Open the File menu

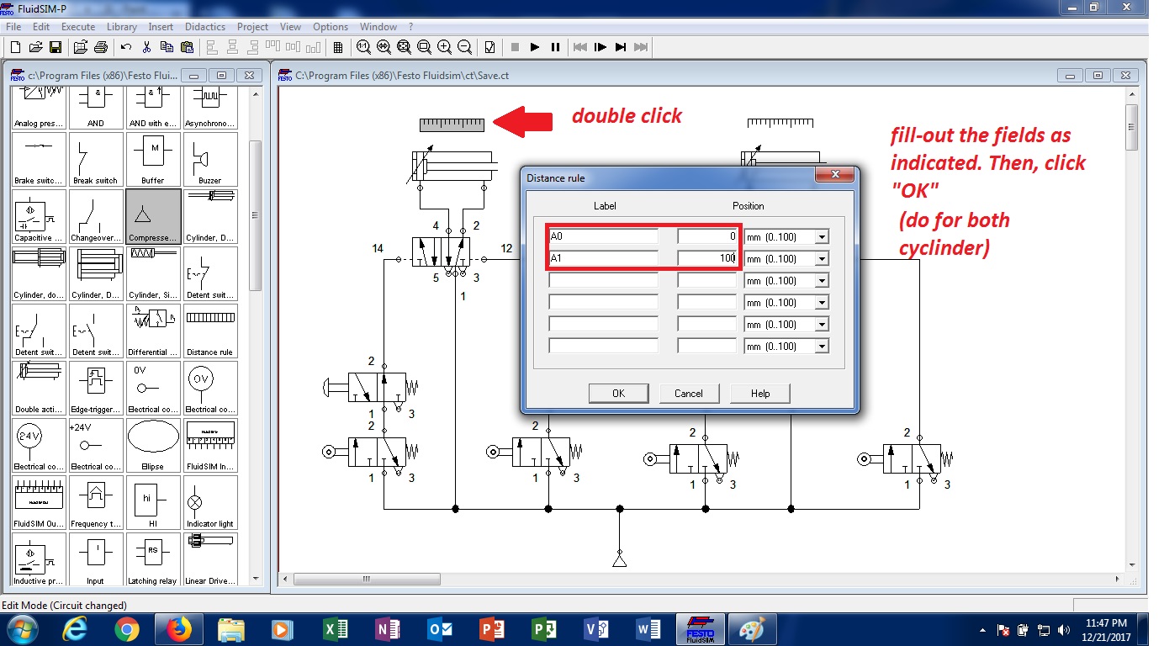coord(13,27)
